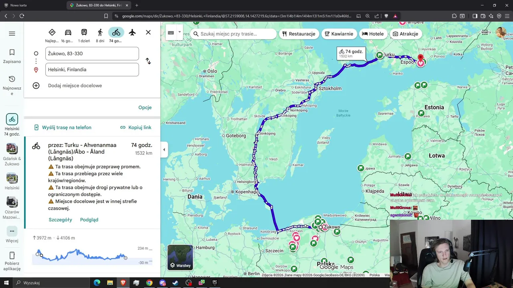Open Podgląd route preview
This screenshot has height=288, width=513.
click(x=89, y=220)
